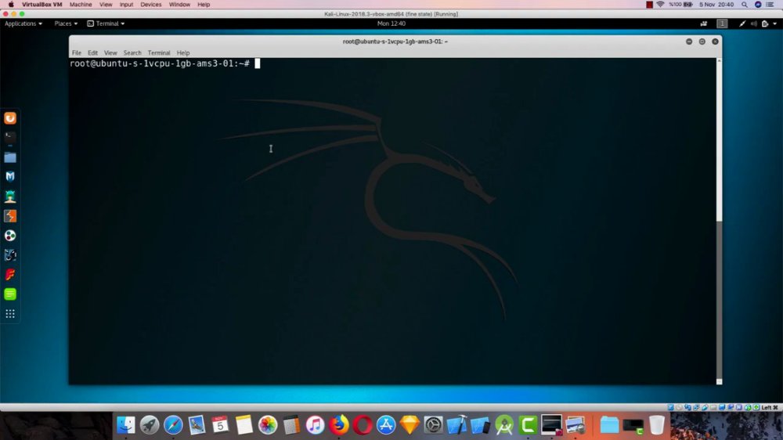
Task: Open Firefox from the macOS Dock
Action: coord(338,425)
